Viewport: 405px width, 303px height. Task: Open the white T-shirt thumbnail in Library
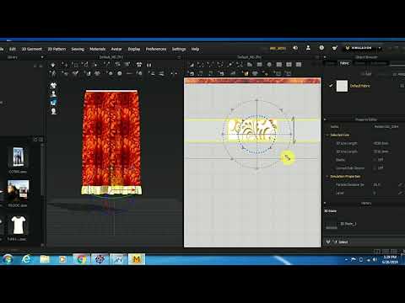coord(19,225)
